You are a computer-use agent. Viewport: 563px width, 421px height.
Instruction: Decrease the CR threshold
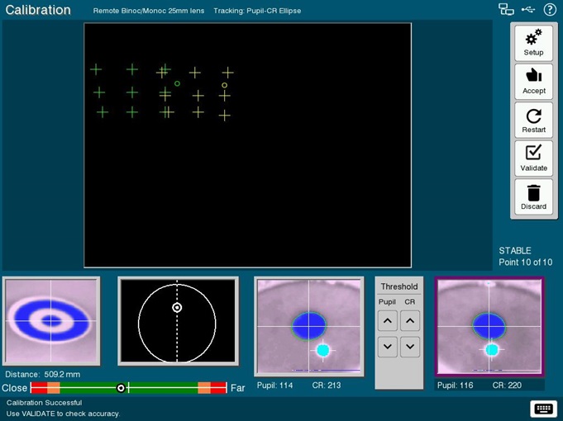(410, 347)
